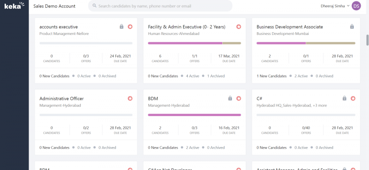Click the page vertical scrollbar thumb
This screenshot has width=369, height=170.
tap(367, 40)
